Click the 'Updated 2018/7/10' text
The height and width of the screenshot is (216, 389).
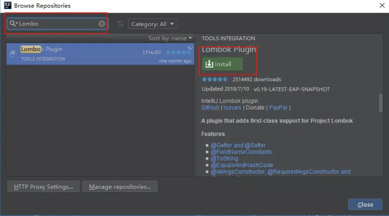pyautogui.click(x=226, y=89)
